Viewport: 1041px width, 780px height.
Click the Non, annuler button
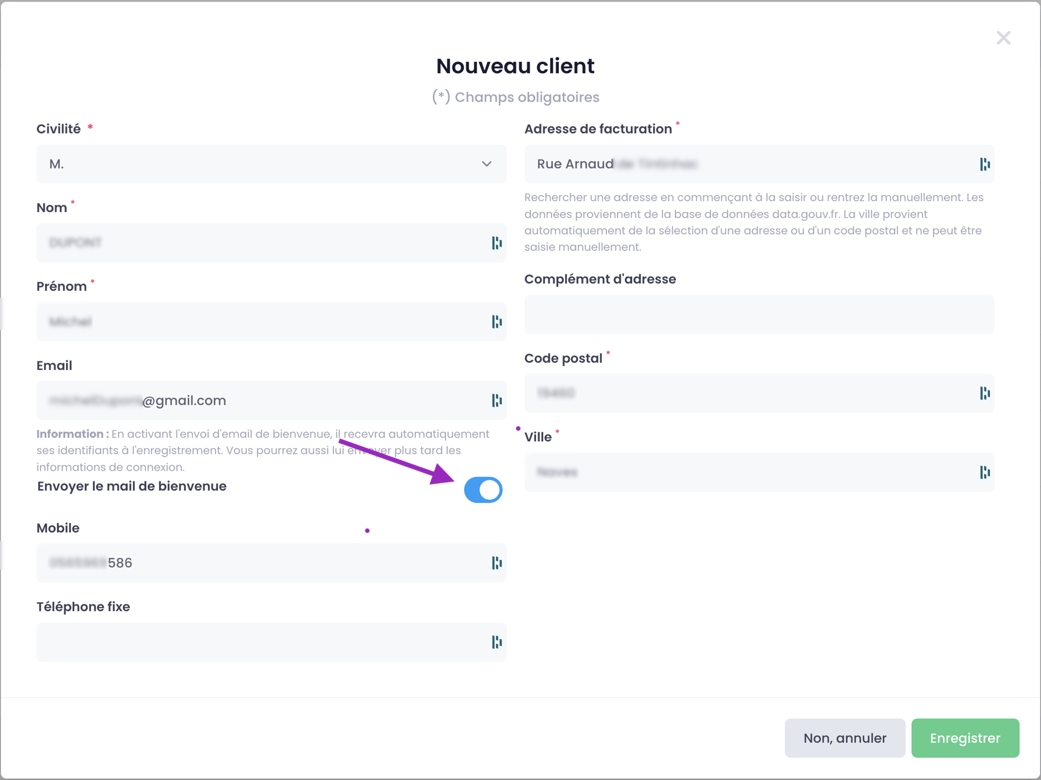pos(844,738)
